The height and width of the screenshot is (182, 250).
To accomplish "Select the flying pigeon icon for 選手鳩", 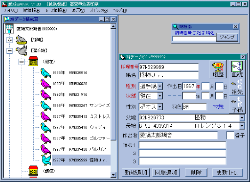I will tap(22, 51).
